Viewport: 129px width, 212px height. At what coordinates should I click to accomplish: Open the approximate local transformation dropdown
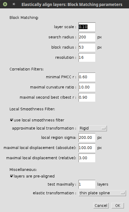93,128
